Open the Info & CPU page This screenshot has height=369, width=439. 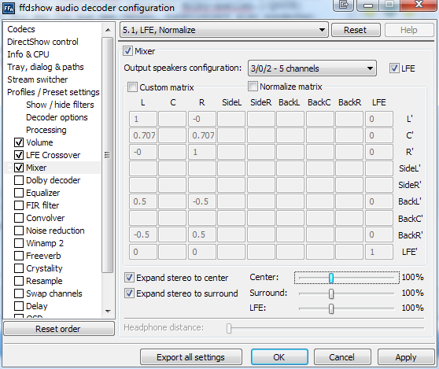tap(28, 54)
